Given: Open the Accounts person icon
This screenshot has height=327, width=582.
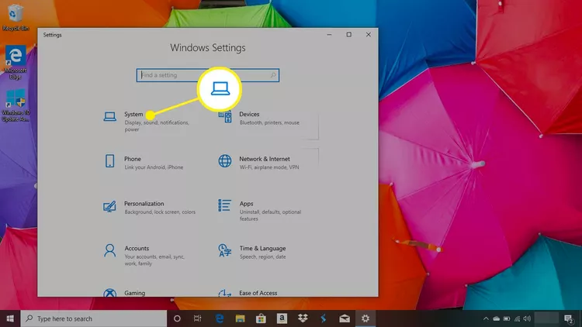Looking at the screenshot, I should click(109, 250).
